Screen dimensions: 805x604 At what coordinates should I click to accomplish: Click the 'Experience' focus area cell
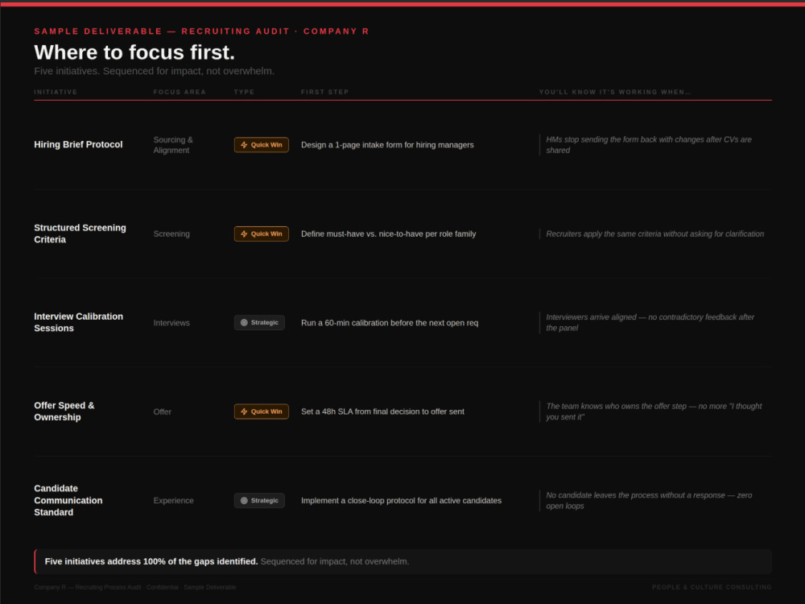174,500
